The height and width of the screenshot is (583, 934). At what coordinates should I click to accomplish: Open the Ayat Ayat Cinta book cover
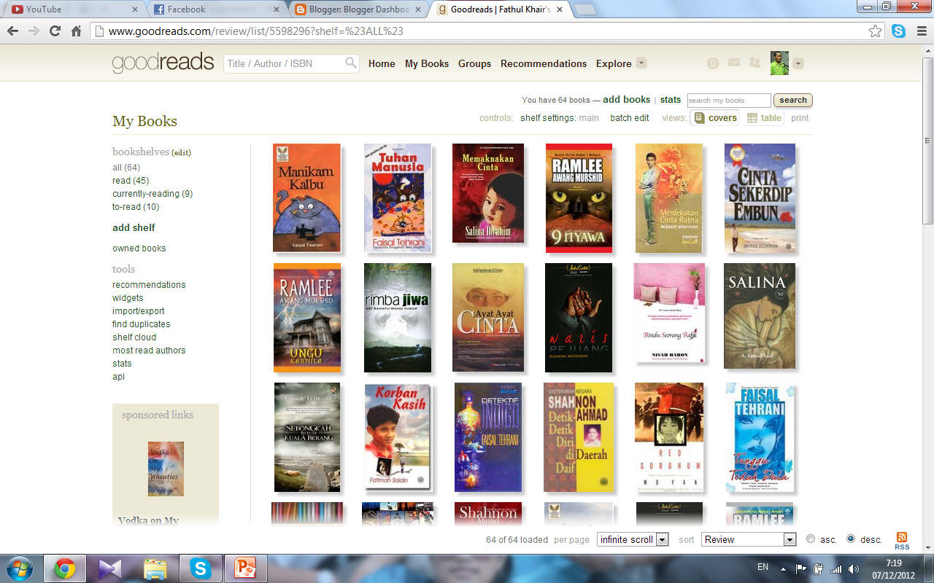pyautogui.click(x=488, y=317)
